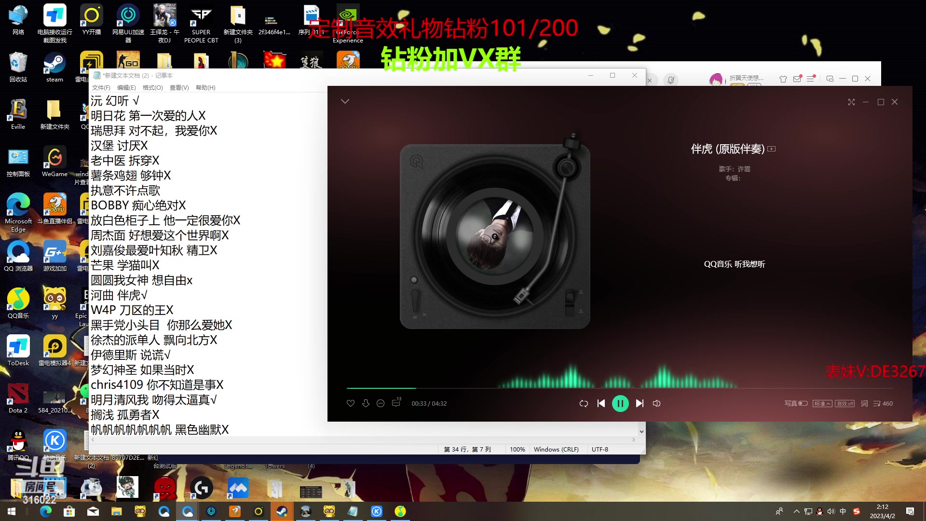The width and height of the screenshot is (926, 521).
Task: Toggle the 音效 off sound effect button
Action: (845, 403)
